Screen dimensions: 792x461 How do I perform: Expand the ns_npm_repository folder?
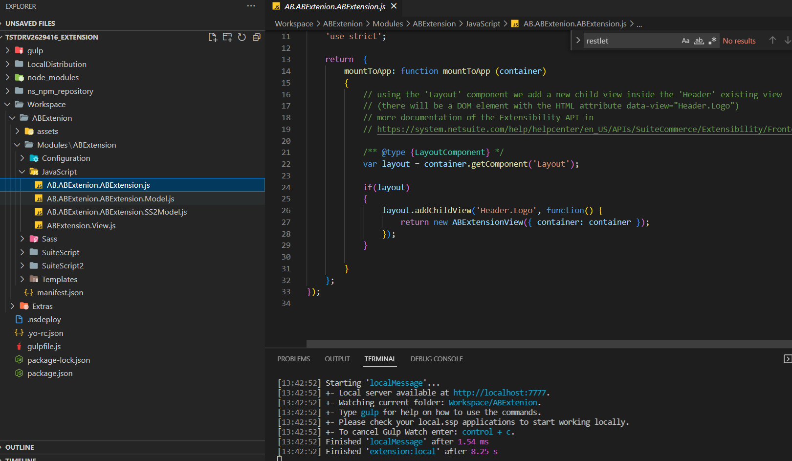click(7, 91)
